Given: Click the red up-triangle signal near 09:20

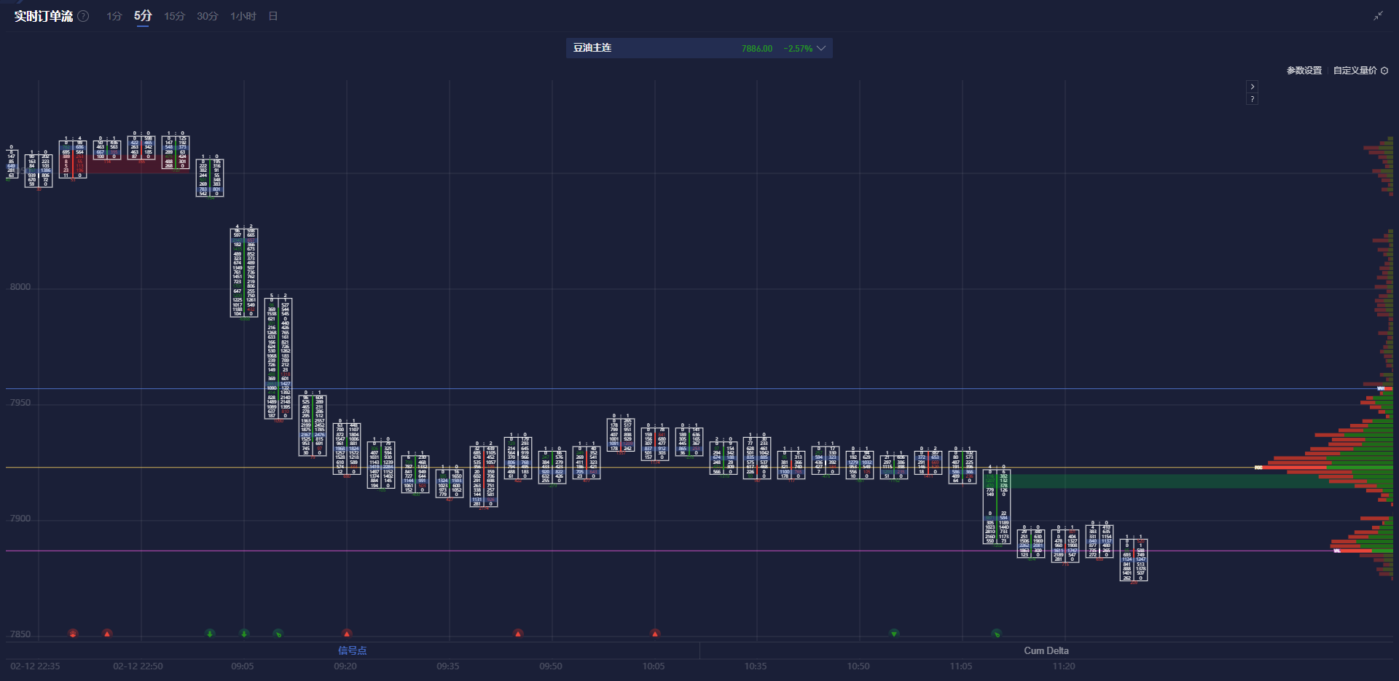Looking at the screenshot, I should [x=347, y=633].
